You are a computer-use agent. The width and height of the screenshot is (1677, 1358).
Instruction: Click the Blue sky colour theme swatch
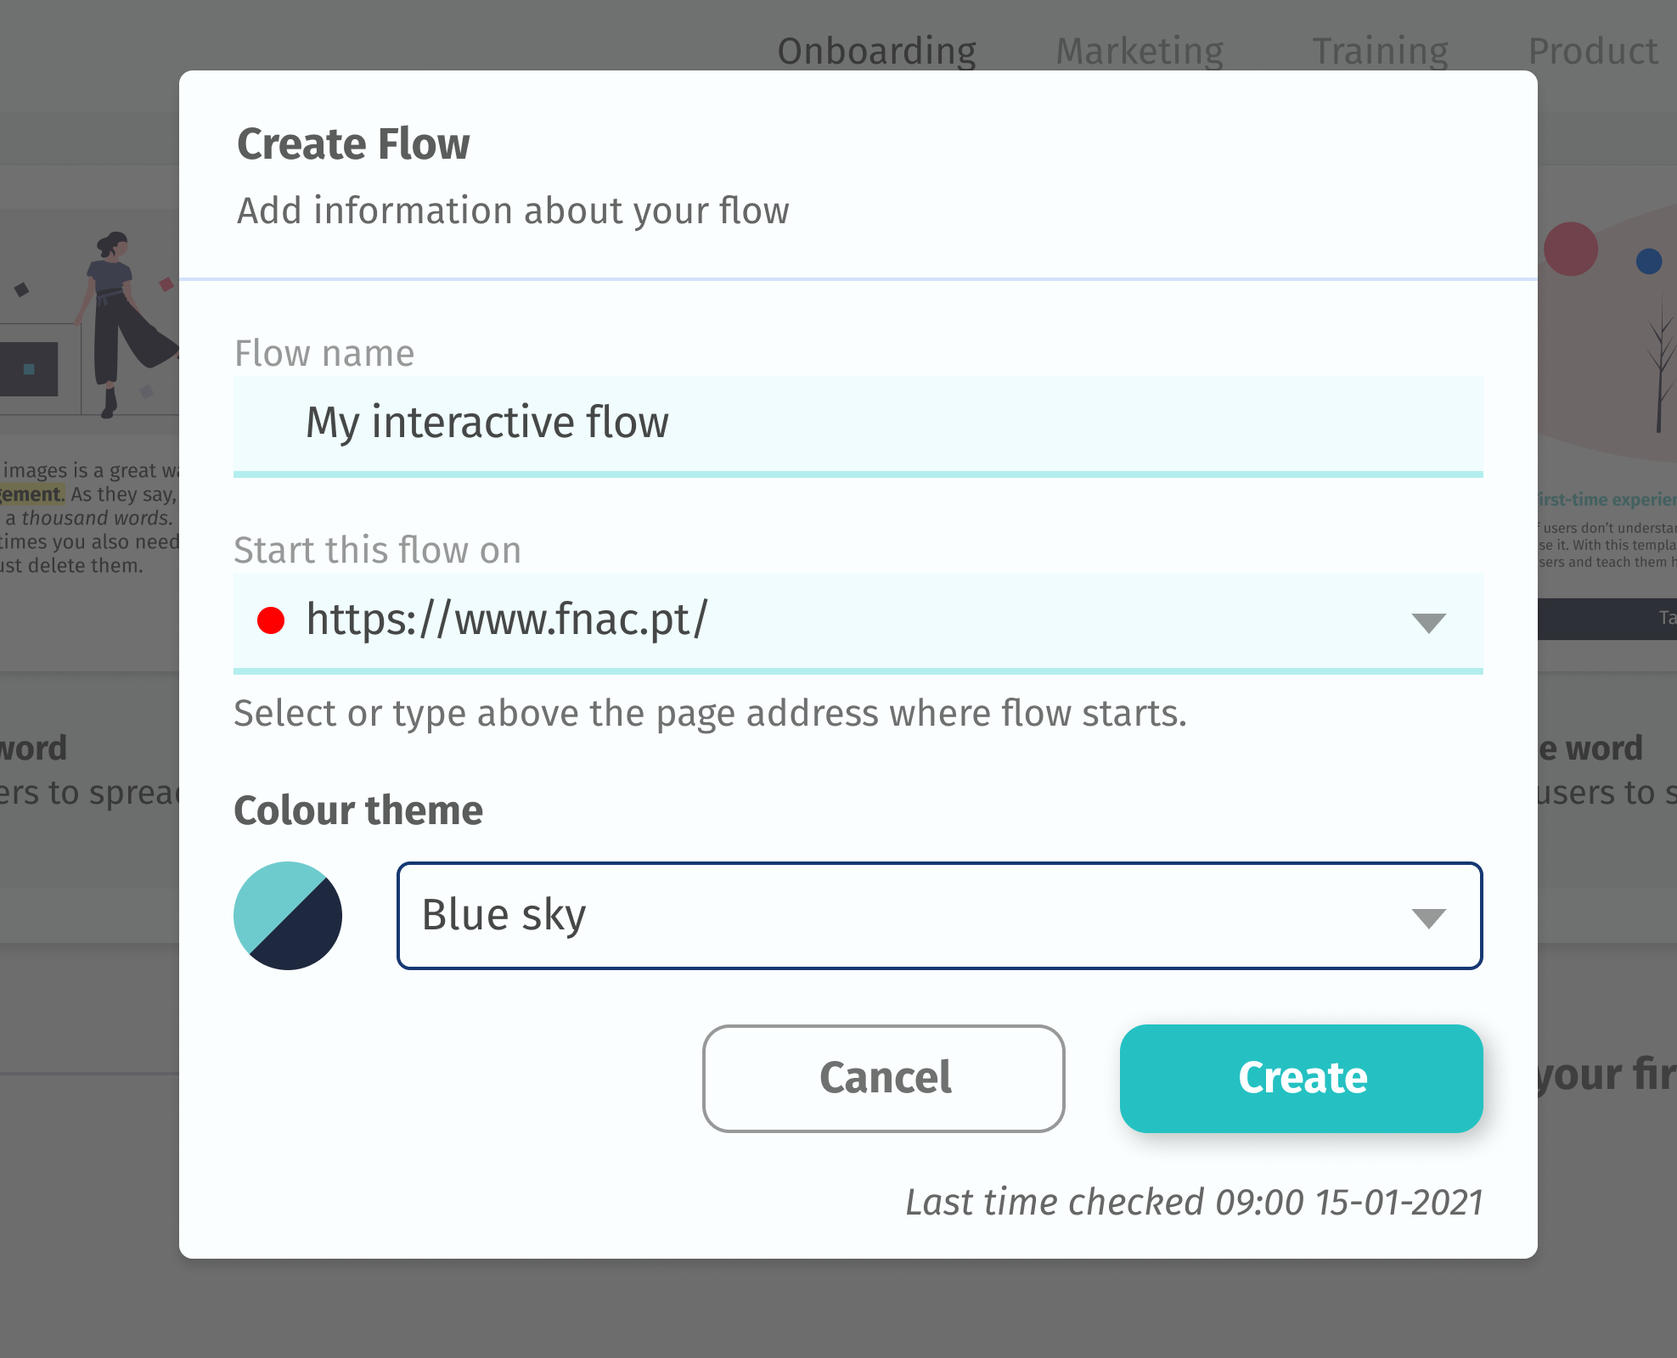click(x=288, y=916)
